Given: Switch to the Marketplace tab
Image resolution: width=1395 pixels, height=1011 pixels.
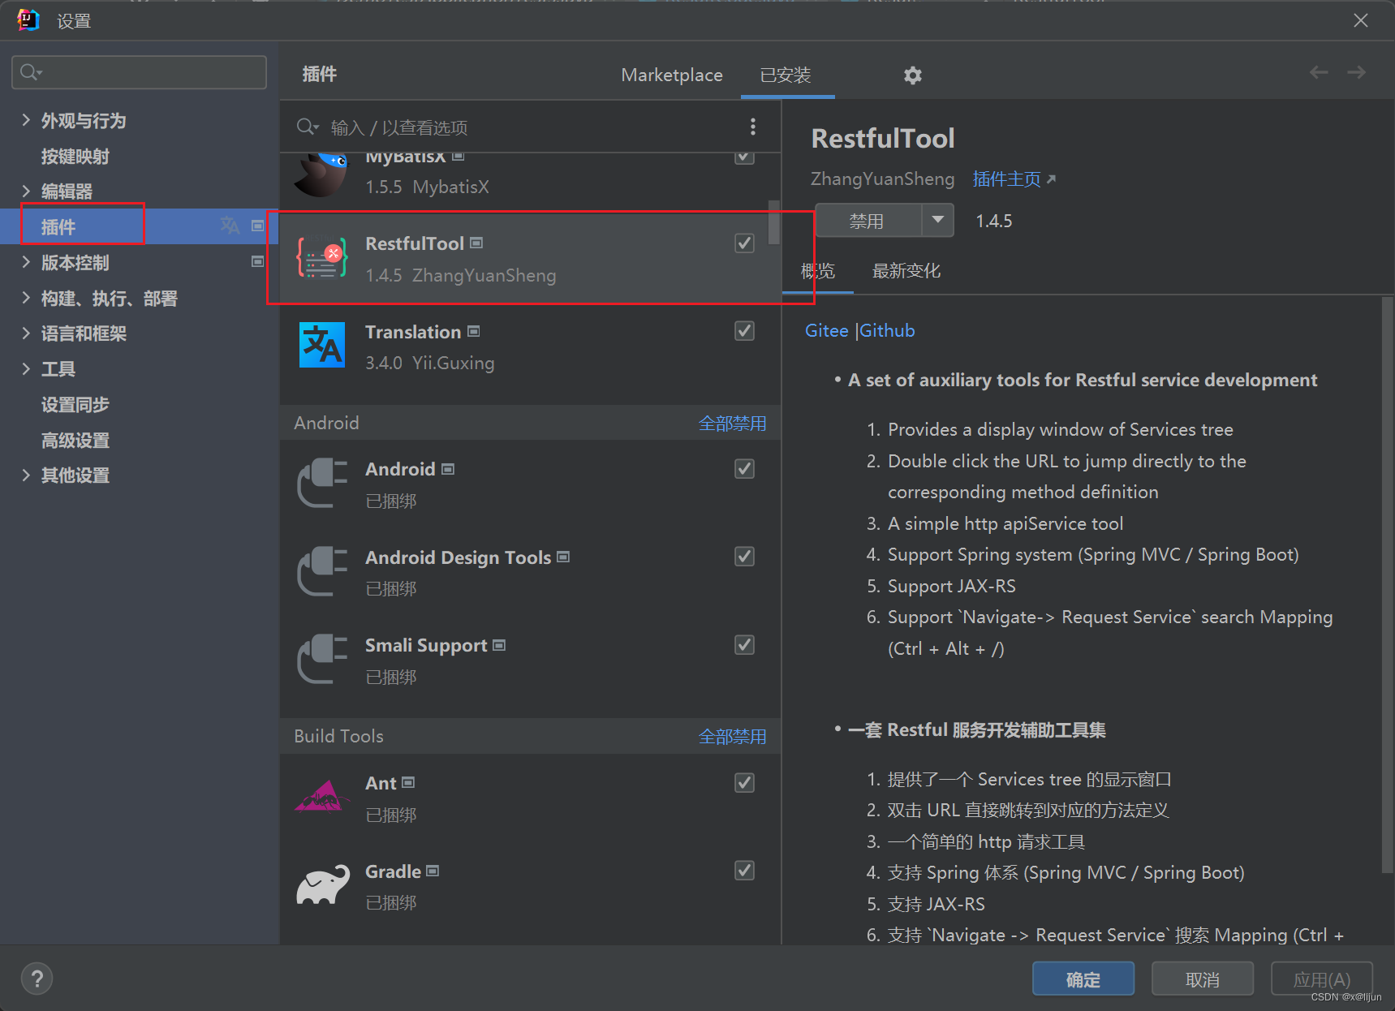Looking at the screenshot, I should 671,75.
